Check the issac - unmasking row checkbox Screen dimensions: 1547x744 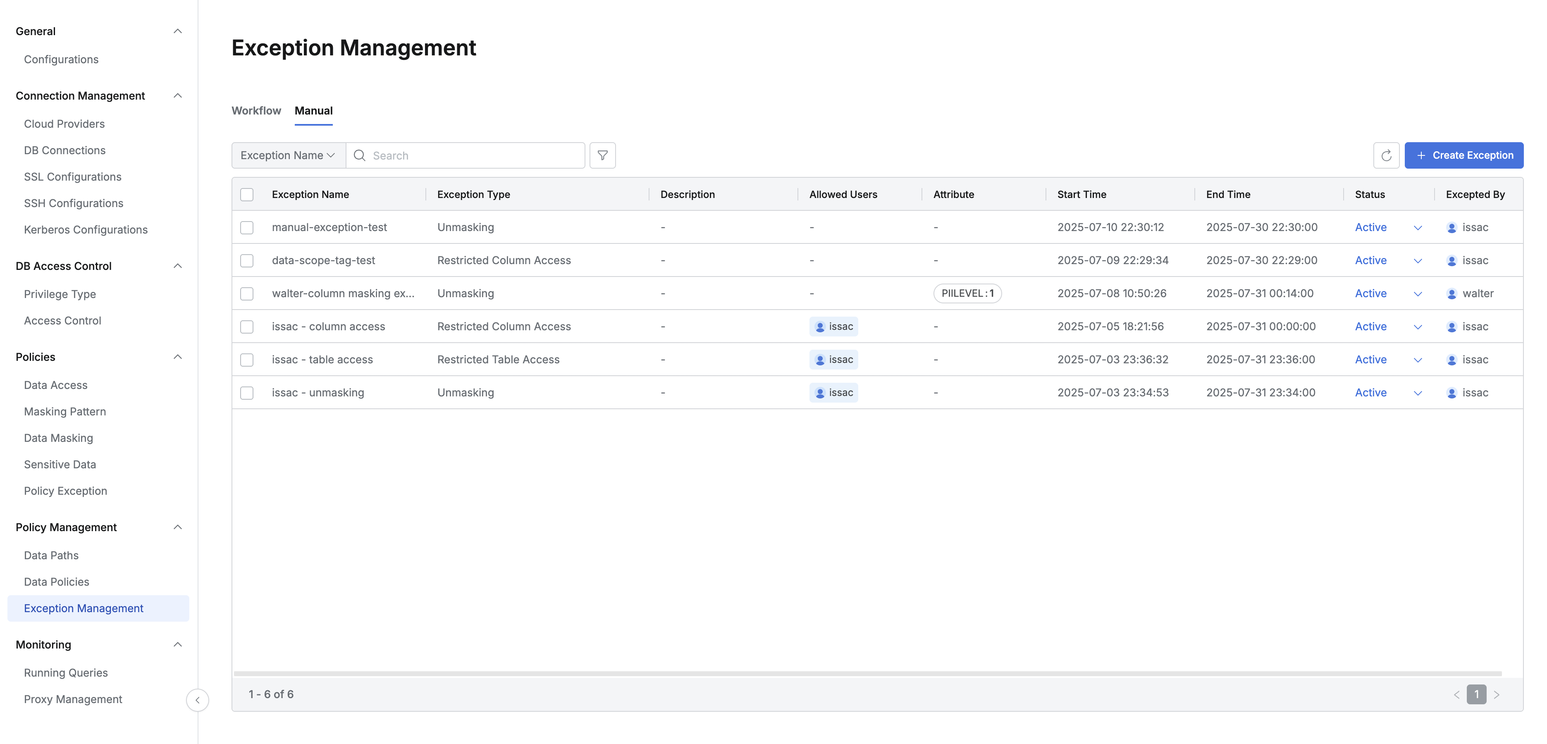247,393
